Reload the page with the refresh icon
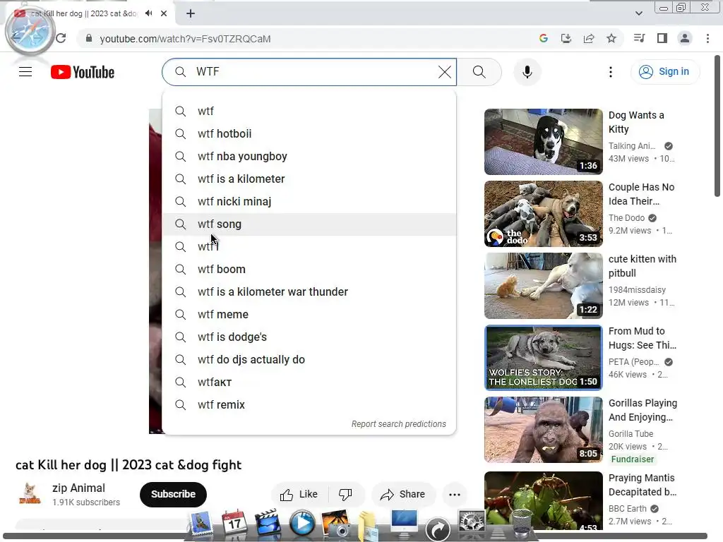The height and width of the screenshot is (542, 723). [61, 39]
